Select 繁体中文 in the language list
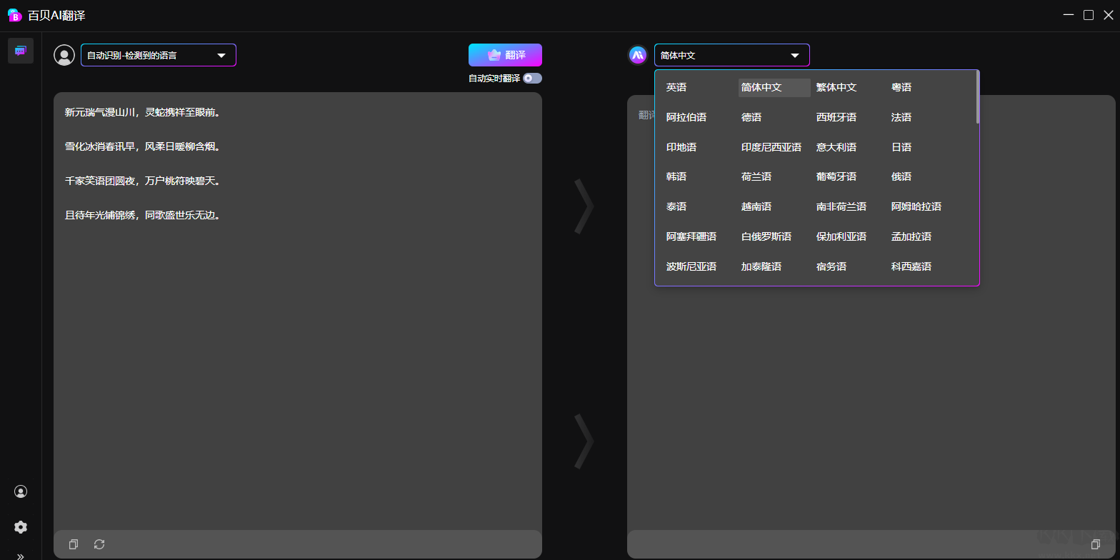Screen dimensions: 1120x560 point(836,87)
